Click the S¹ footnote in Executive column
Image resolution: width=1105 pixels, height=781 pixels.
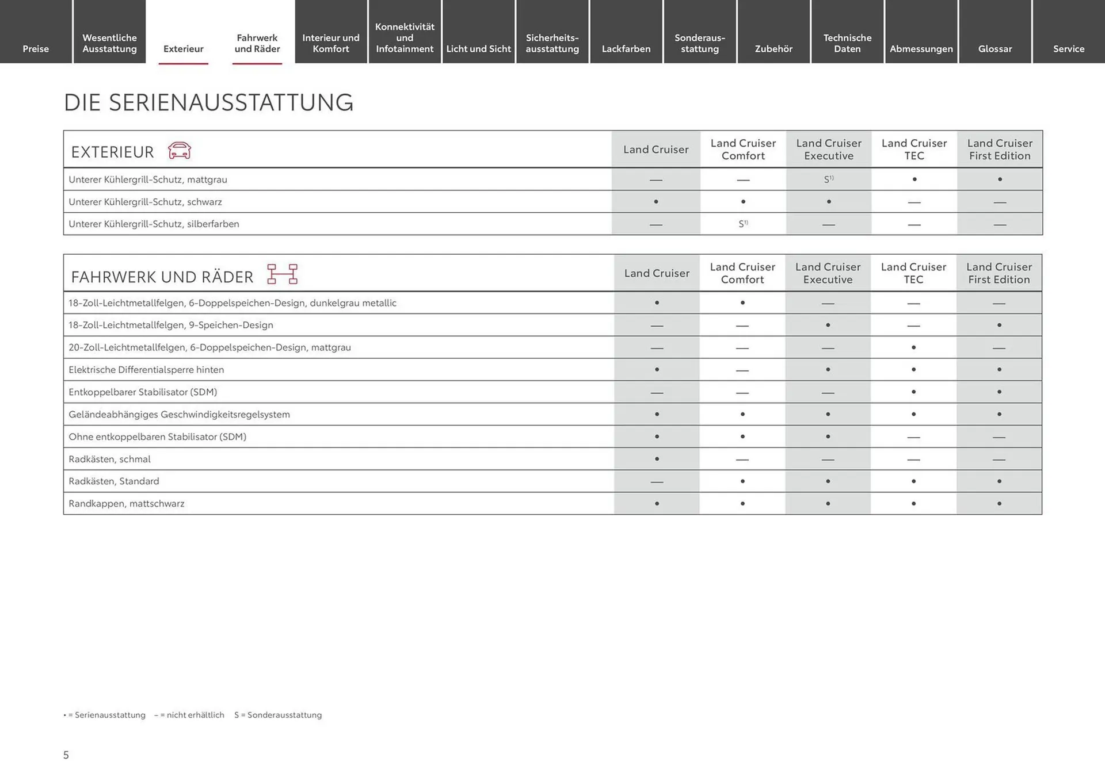(x=828, y=179)
